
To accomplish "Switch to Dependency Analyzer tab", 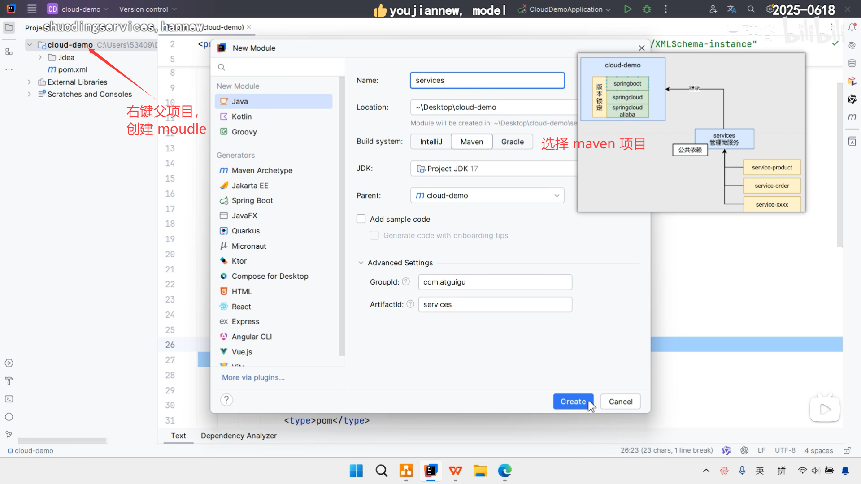I will point(239,436).
